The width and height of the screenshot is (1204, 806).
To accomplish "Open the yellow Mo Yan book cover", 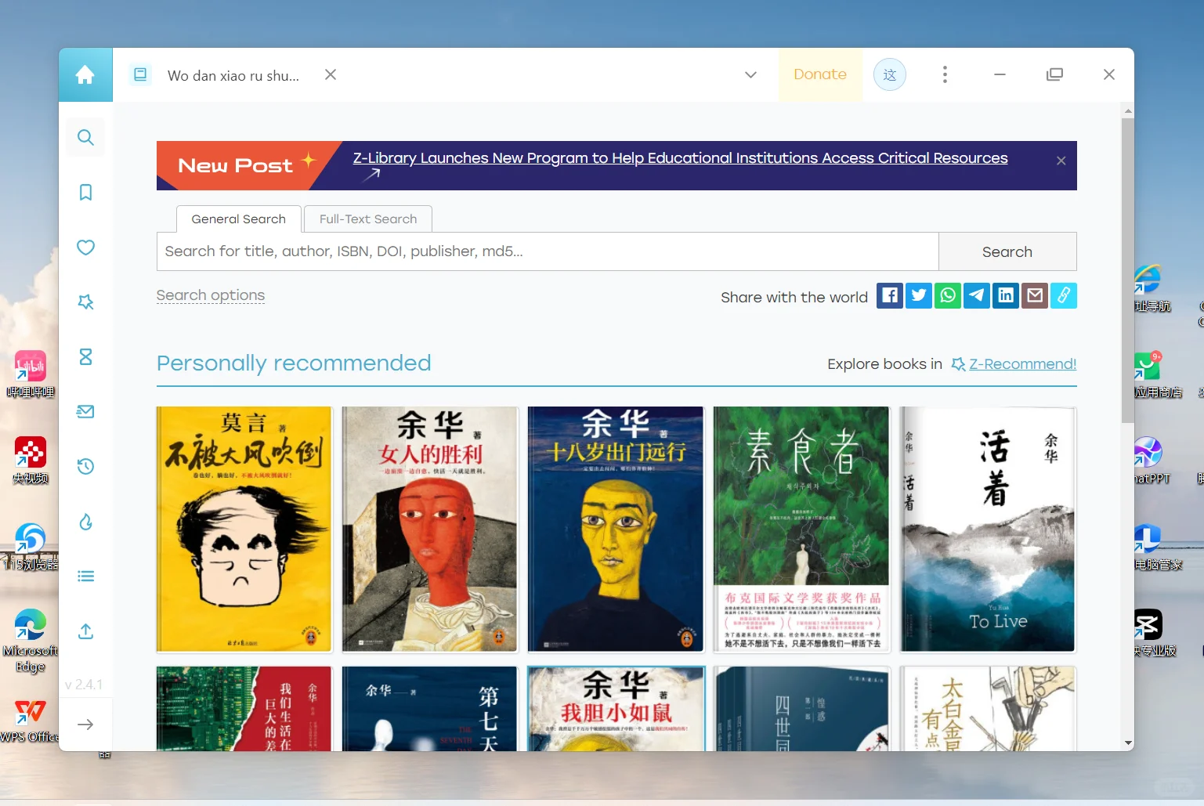I will (x=244, y=530).
